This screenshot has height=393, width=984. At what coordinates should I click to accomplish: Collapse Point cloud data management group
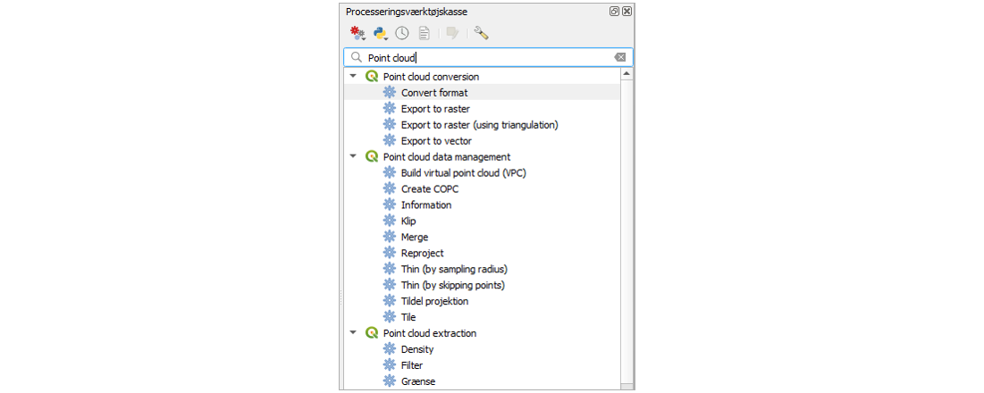[353, 157]
